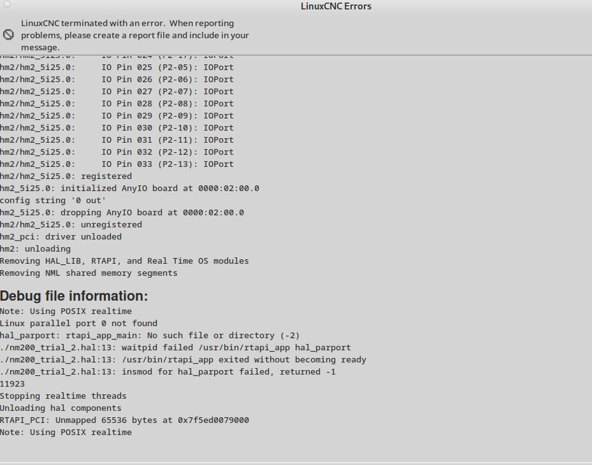
Task: Select 'Removing HAL_LIB, RTAPI, and Real Time OS modules'
Action: coord(124,261)
